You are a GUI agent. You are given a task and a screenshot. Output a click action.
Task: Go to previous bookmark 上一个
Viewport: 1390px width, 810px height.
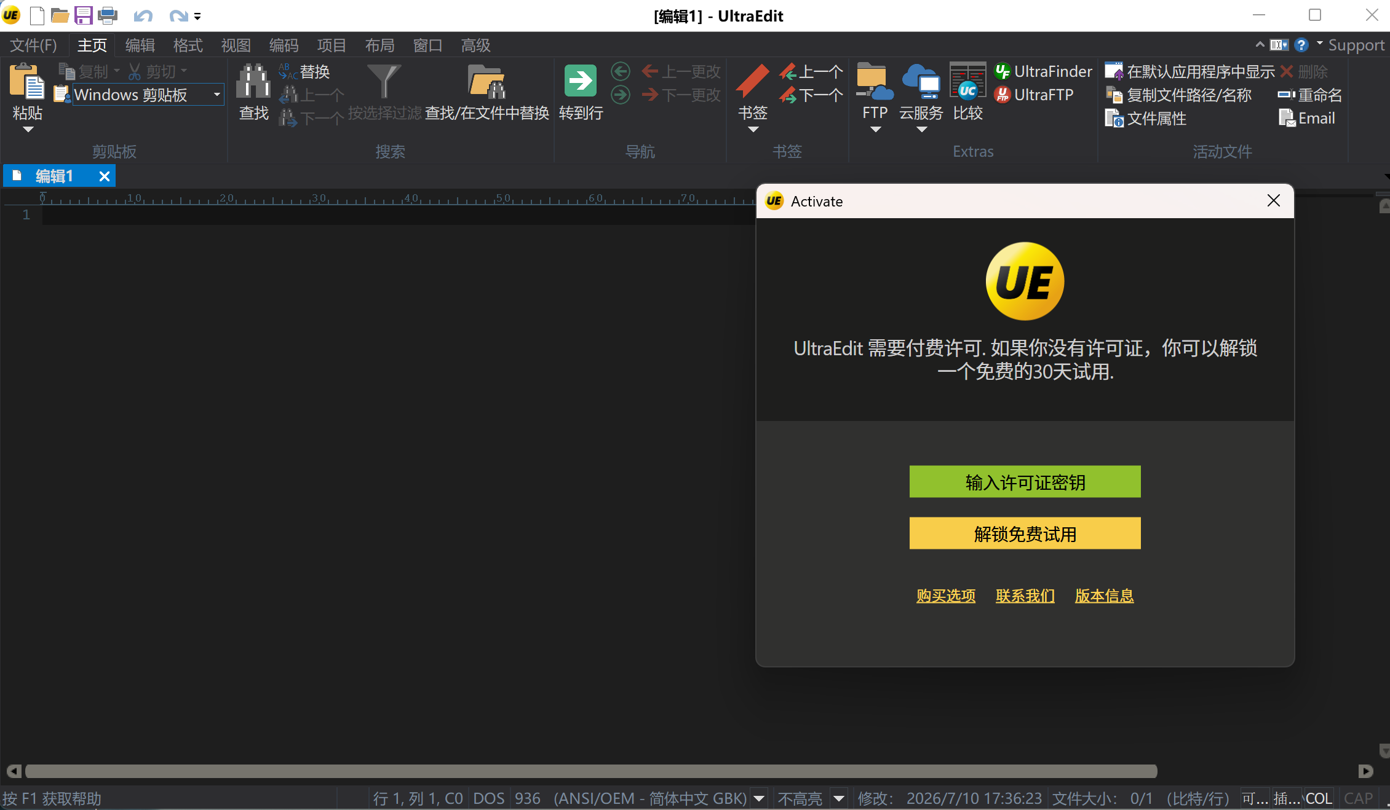coord(811,72)
